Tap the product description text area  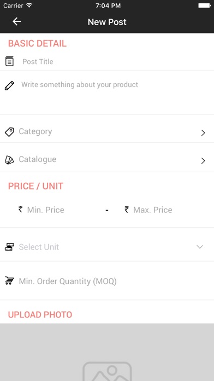point(114,95)
